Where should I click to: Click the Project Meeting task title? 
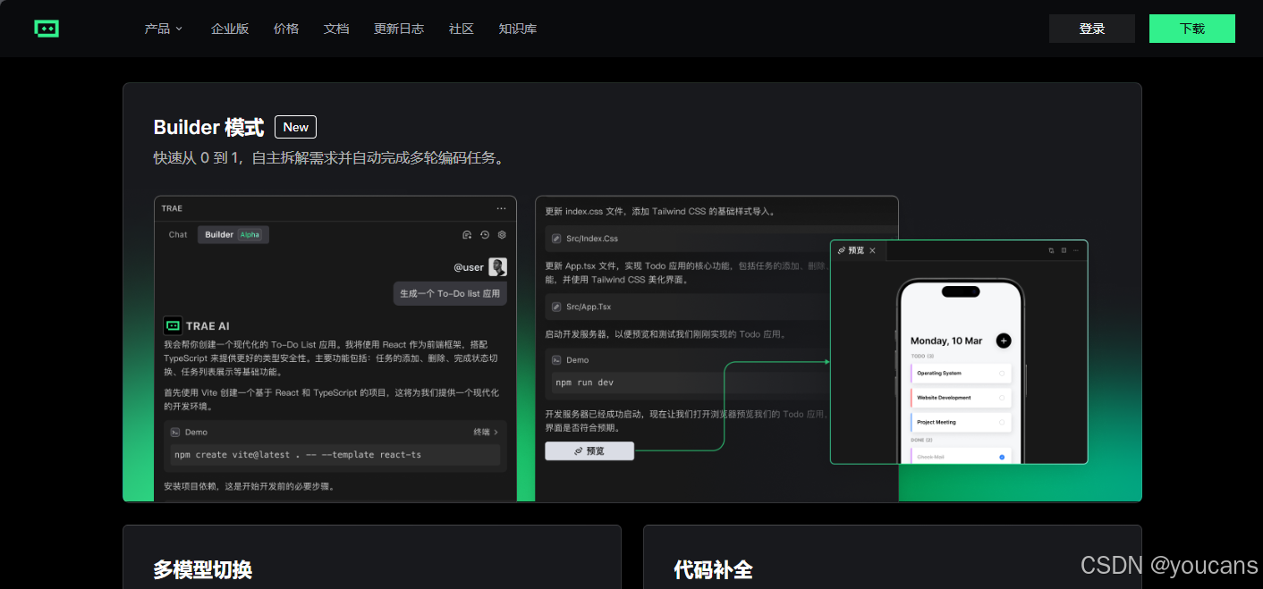[x=937, y=422]
